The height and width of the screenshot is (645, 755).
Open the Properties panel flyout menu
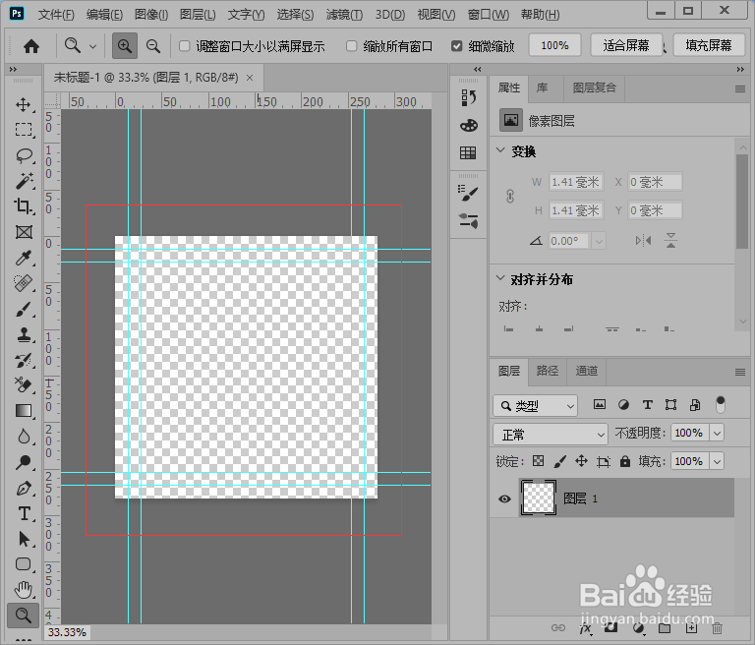tap(740, 88)
